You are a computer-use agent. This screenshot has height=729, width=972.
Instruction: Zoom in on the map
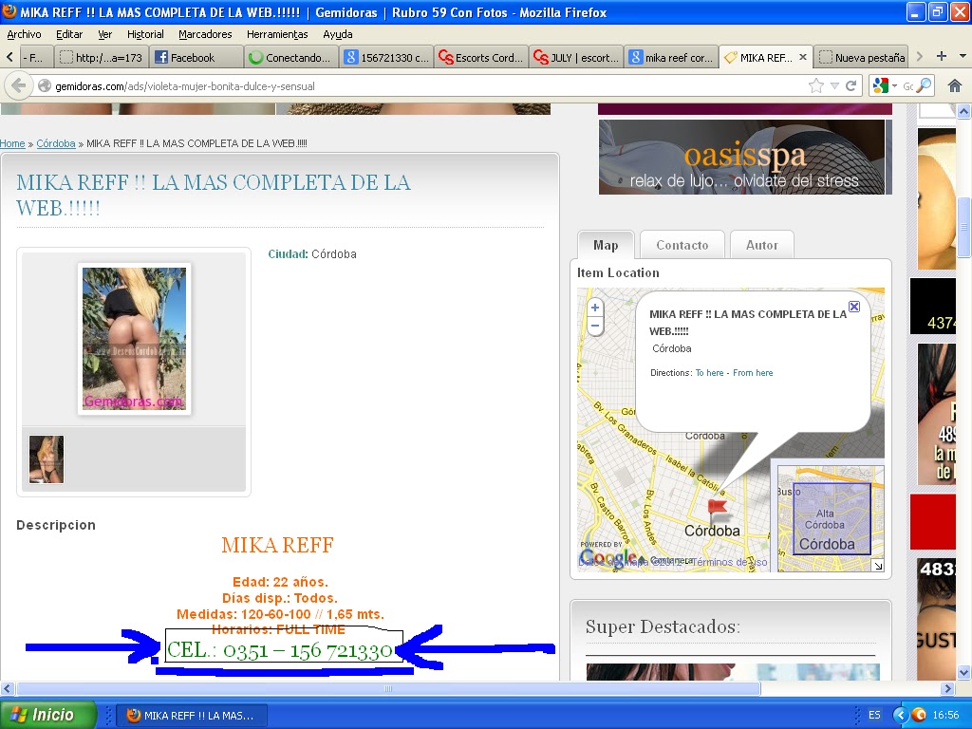pyautogui.click(x=595, y=308)
